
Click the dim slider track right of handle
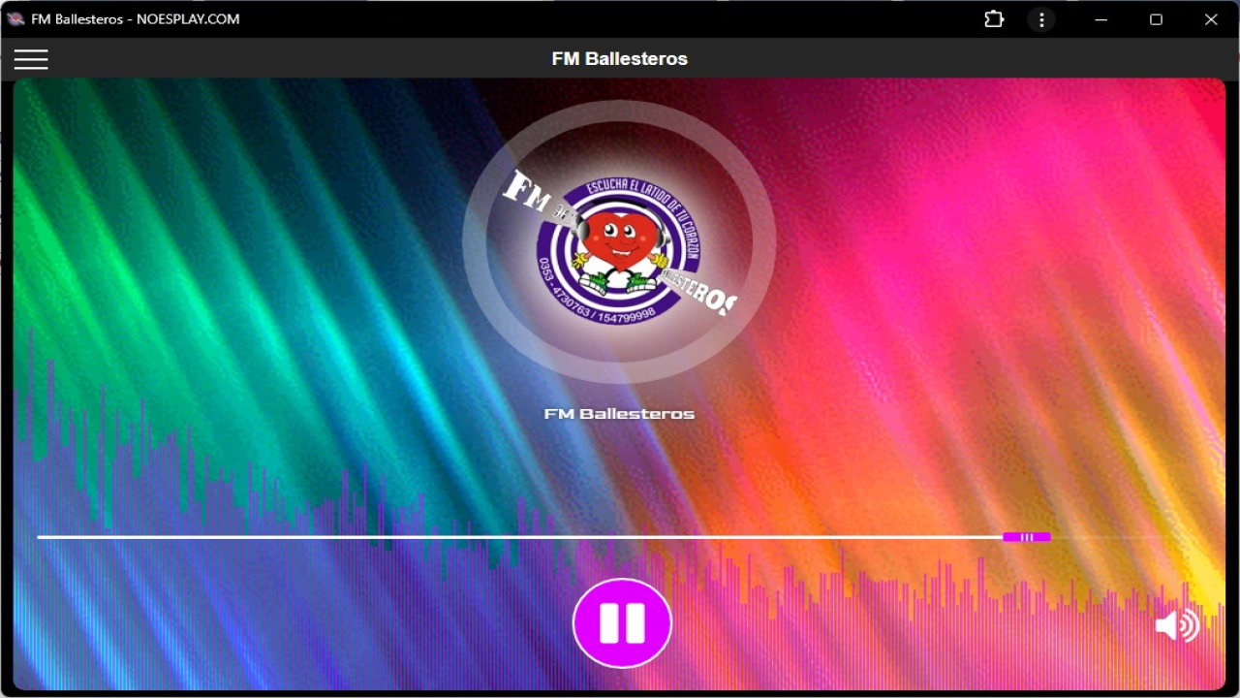pyautogui.click(x=1114, y=537)
